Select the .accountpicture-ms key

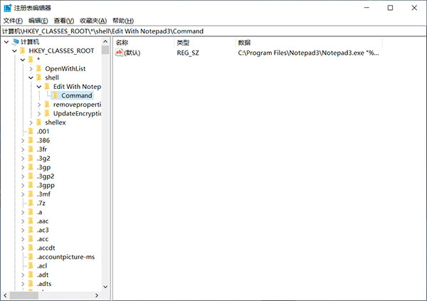(65, 256)
